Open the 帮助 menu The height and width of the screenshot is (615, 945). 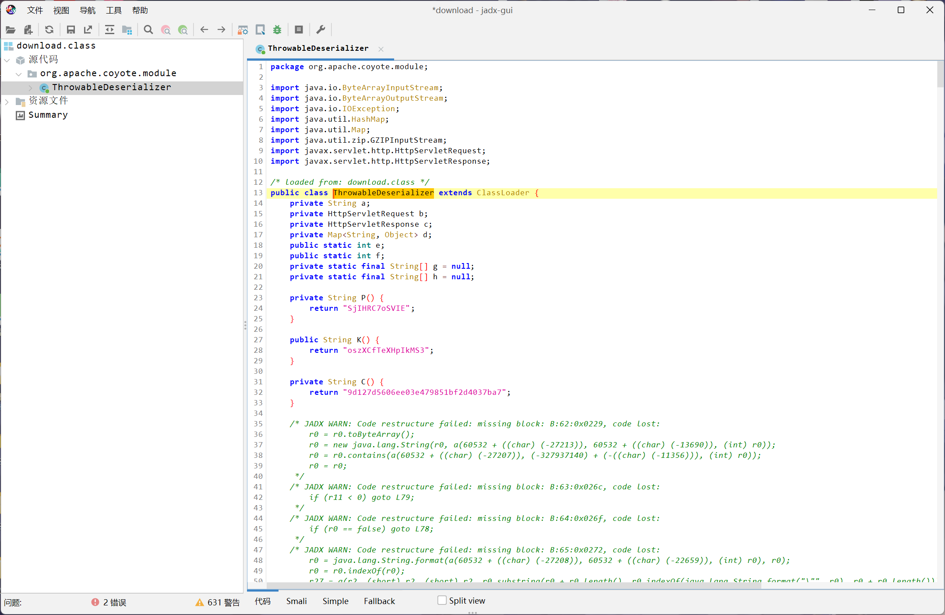tap(140, 10)
